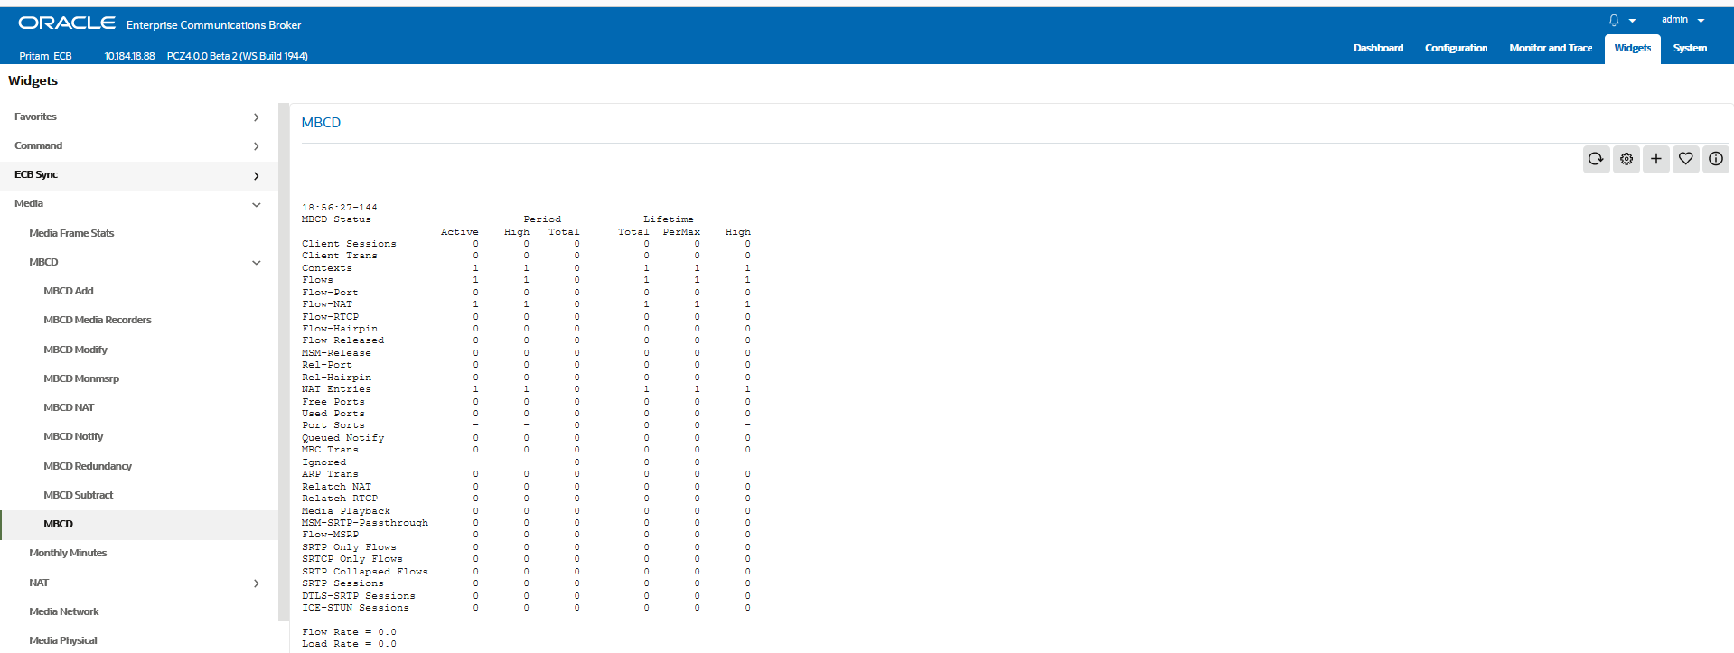Click the 'SRTP Collapsed Flows' row label

[x=365, y=572]
